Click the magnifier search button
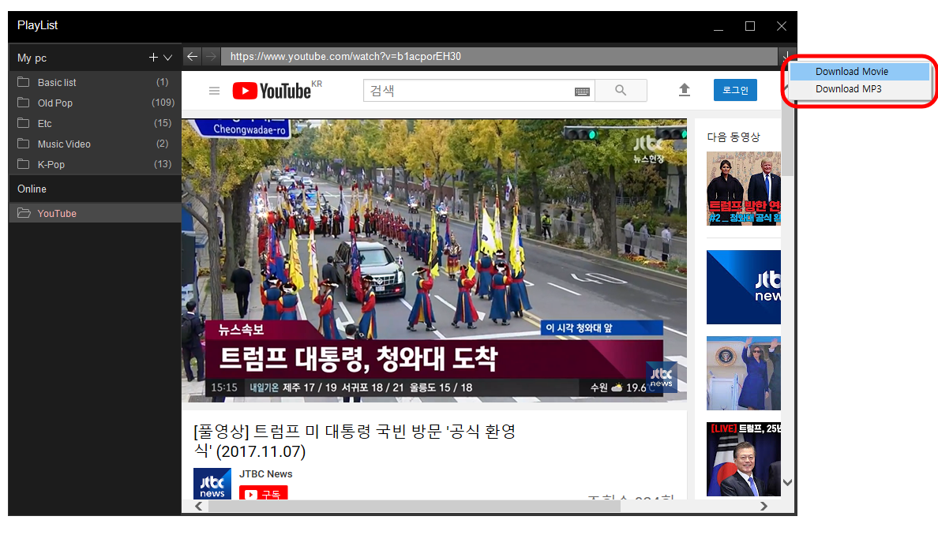The image size is (938, 535). pyautogui.click(x=620, y=91)
